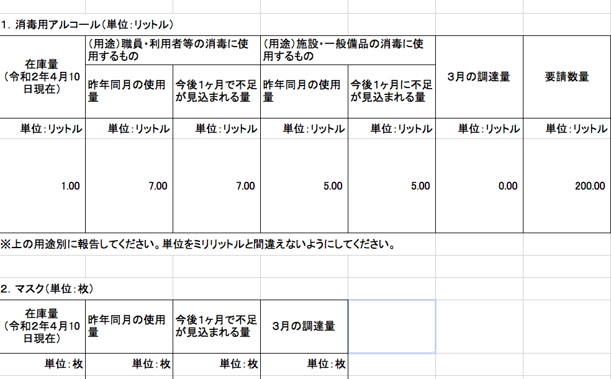
Task: Click 単位:リットル below the 要請数量 header
Action: pos(566,128)
